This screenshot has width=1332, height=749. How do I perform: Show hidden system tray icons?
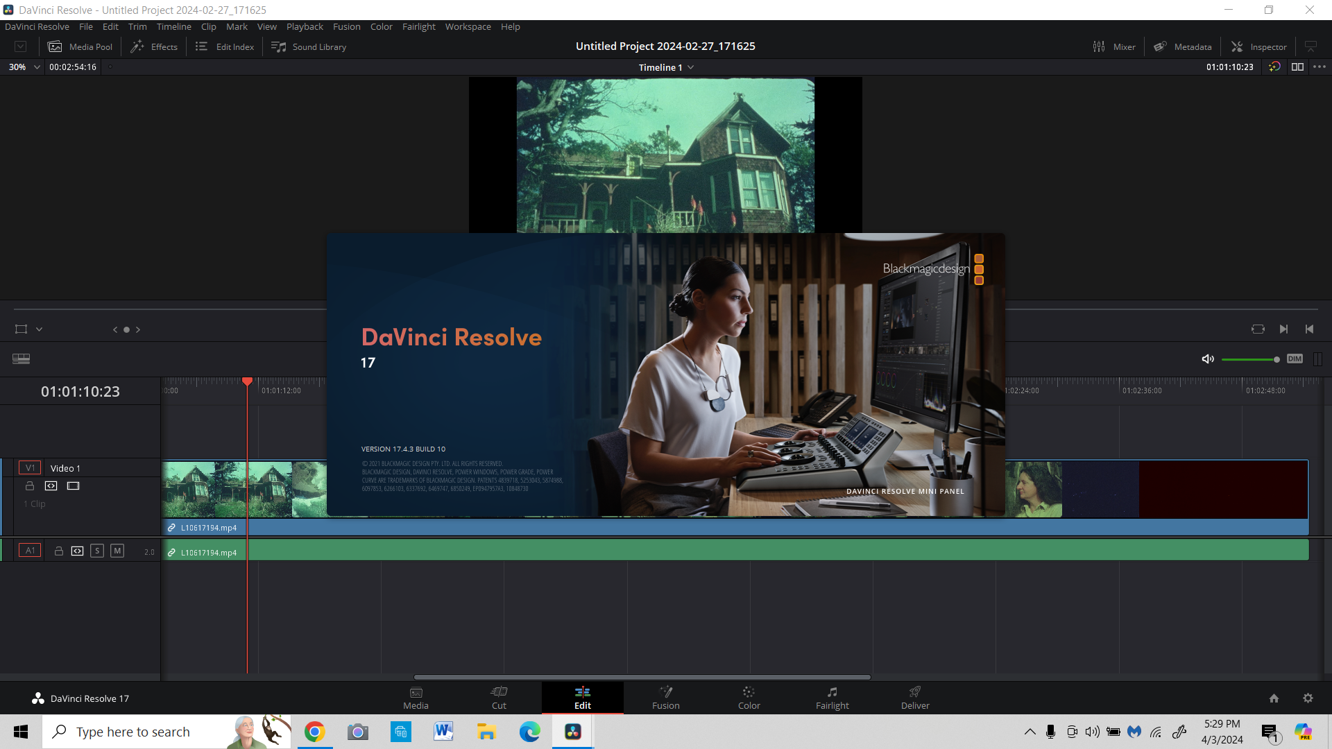pos(1030,732)
